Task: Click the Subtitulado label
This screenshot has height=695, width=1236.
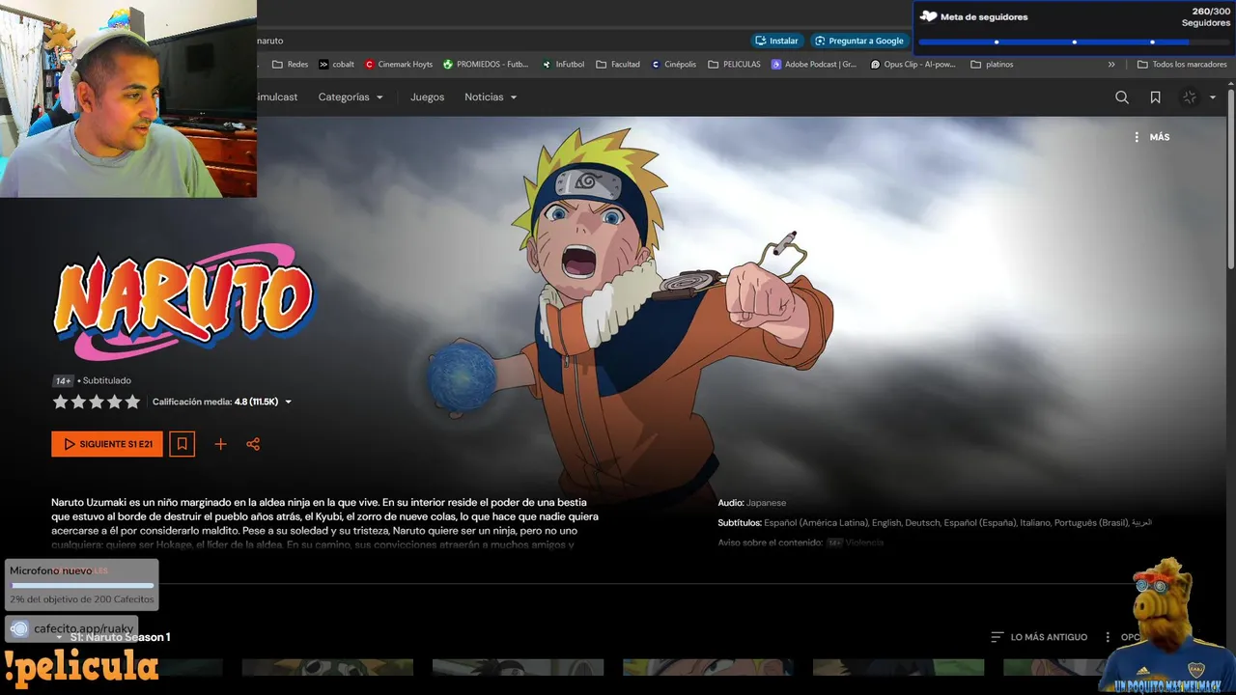Action: 106,381
